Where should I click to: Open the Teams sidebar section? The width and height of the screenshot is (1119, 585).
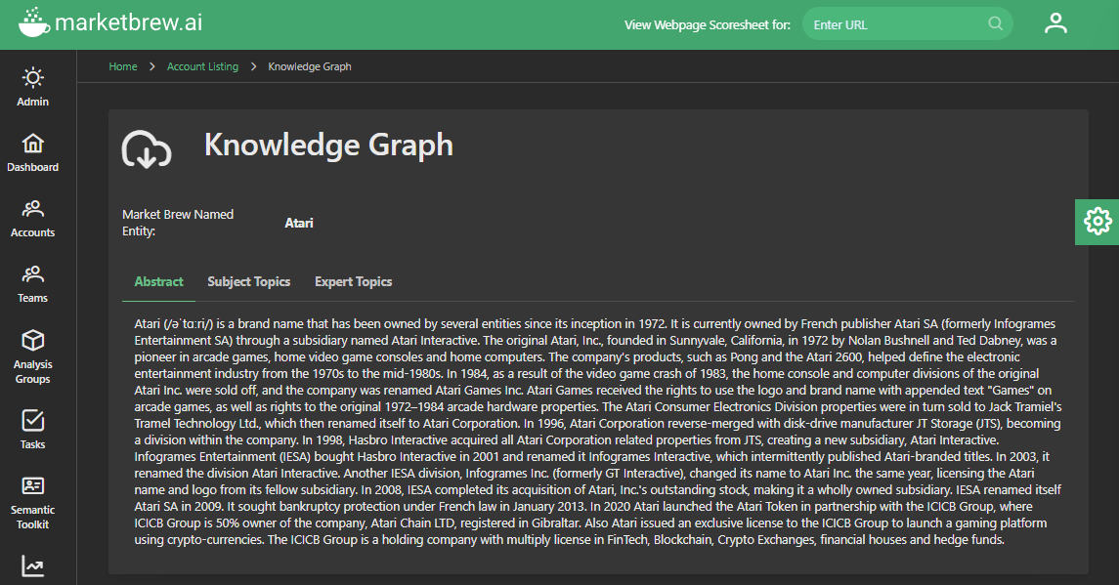pos(33,282)
